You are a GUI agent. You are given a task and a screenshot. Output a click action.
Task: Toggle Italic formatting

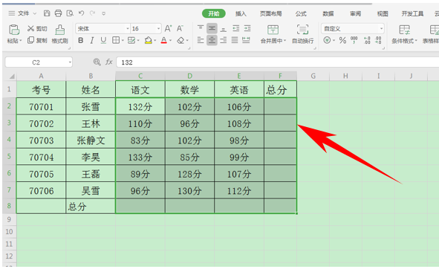(x=92, y=40)
